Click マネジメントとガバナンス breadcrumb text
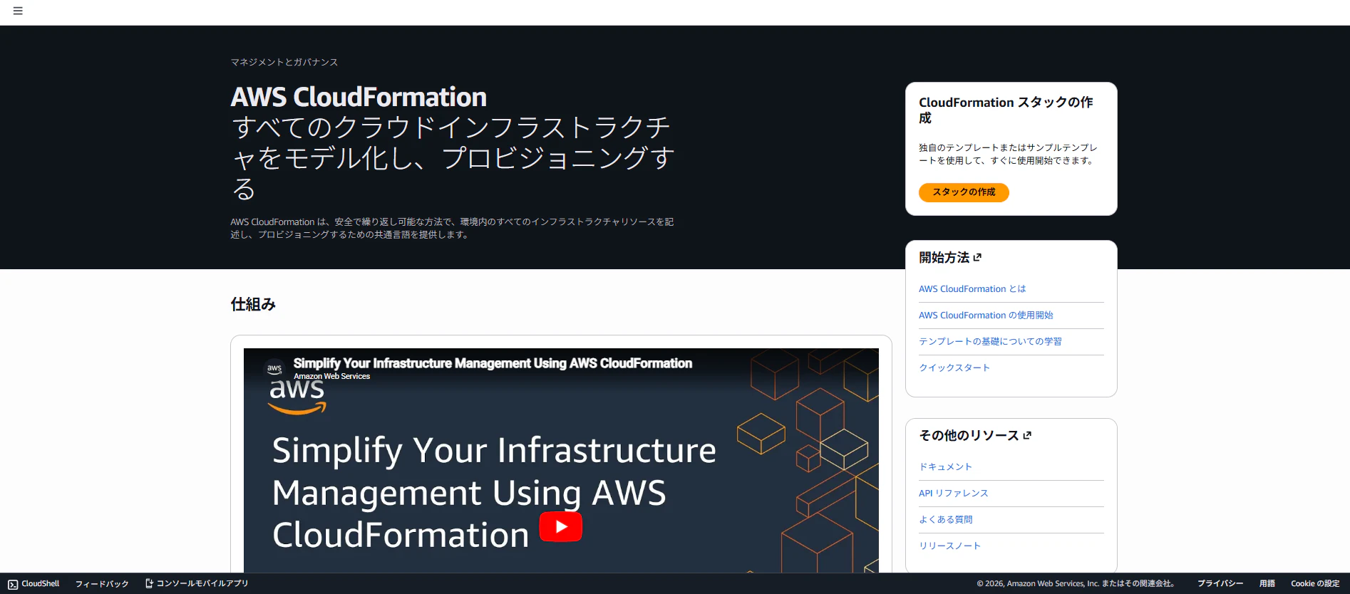Image resolution: width=1350 pixels, height=594 pixels. coord(284,63)
